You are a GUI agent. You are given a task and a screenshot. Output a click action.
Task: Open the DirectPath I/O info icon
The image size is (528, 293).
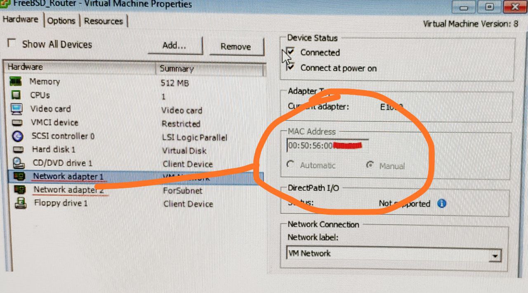441,203
